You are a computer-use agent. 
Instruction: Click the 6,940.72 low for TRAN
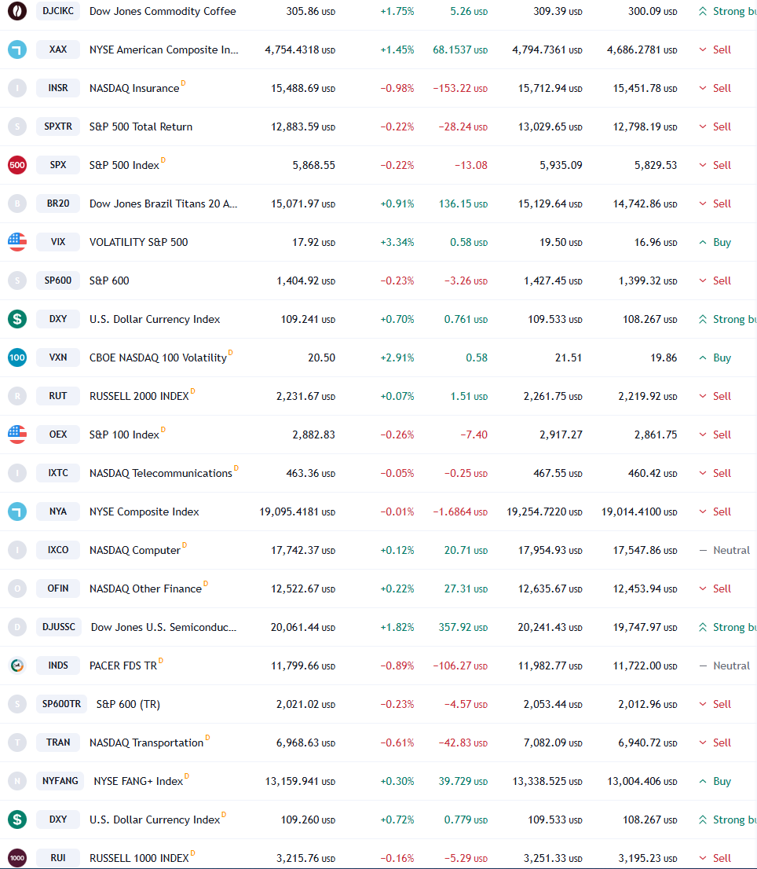click(x=647, y=742)
